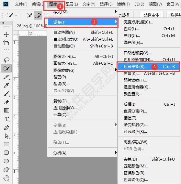Screen dimensions: 181x184
Task: Select the Brush tool
Action: pyautogui.click(x=6, y=94)
